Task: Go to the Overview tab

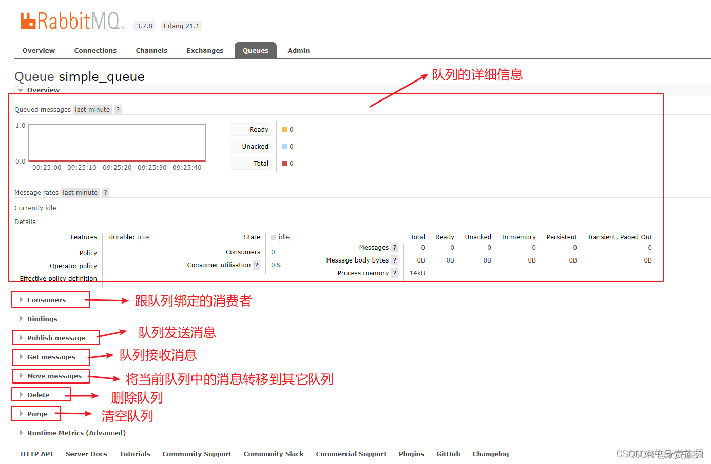Action: 39,50
